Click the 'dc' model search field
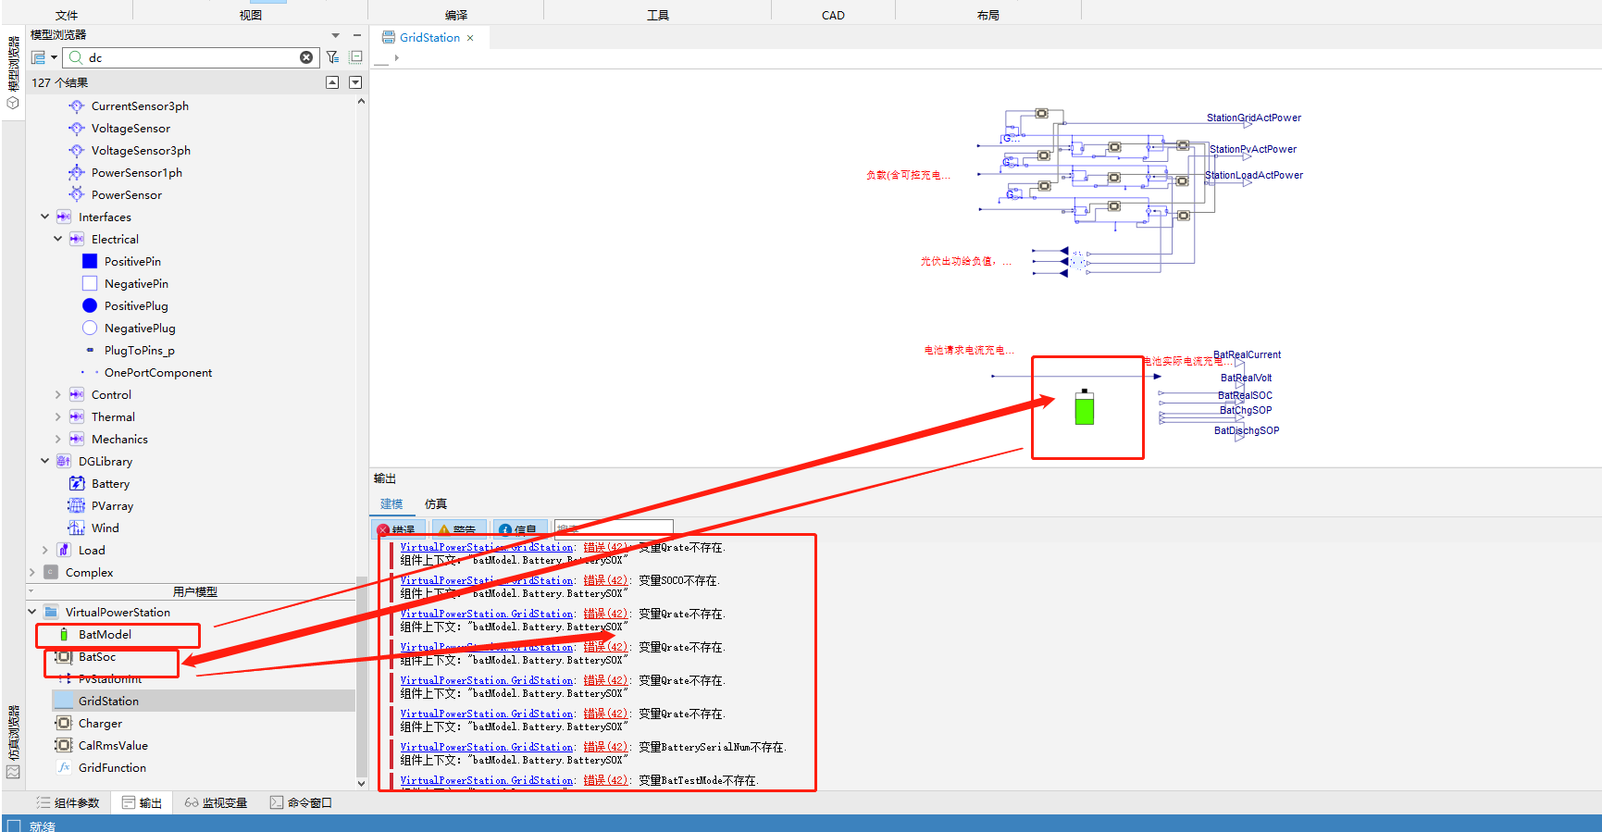 [191, 57]
